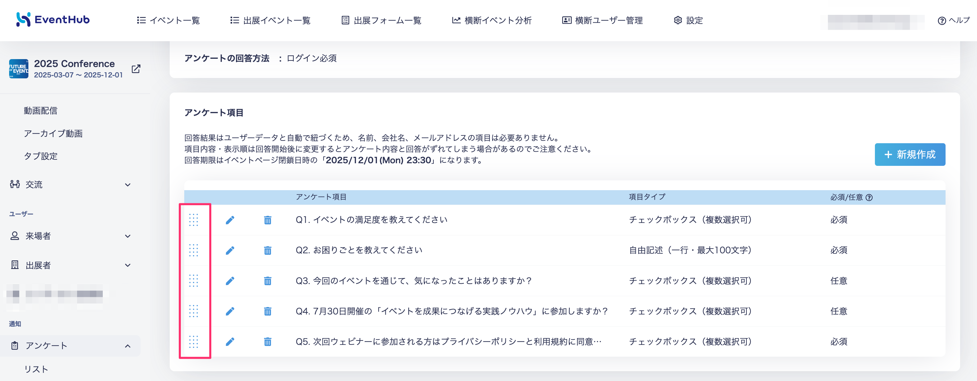Viewport: 977px width, 381px height.
Task: Grab the drag handle for Q5
Action: 194,342
